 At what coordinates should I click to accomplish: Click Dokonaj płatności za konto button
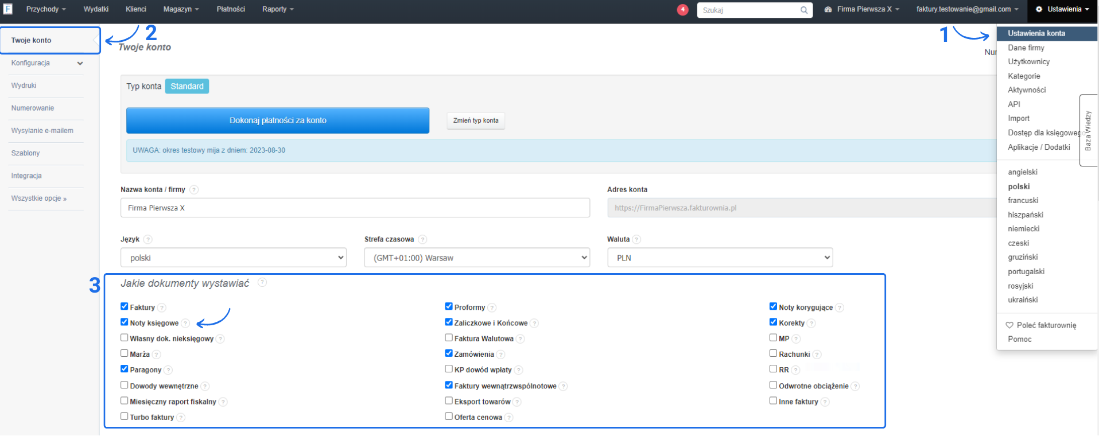coord(278,120)
